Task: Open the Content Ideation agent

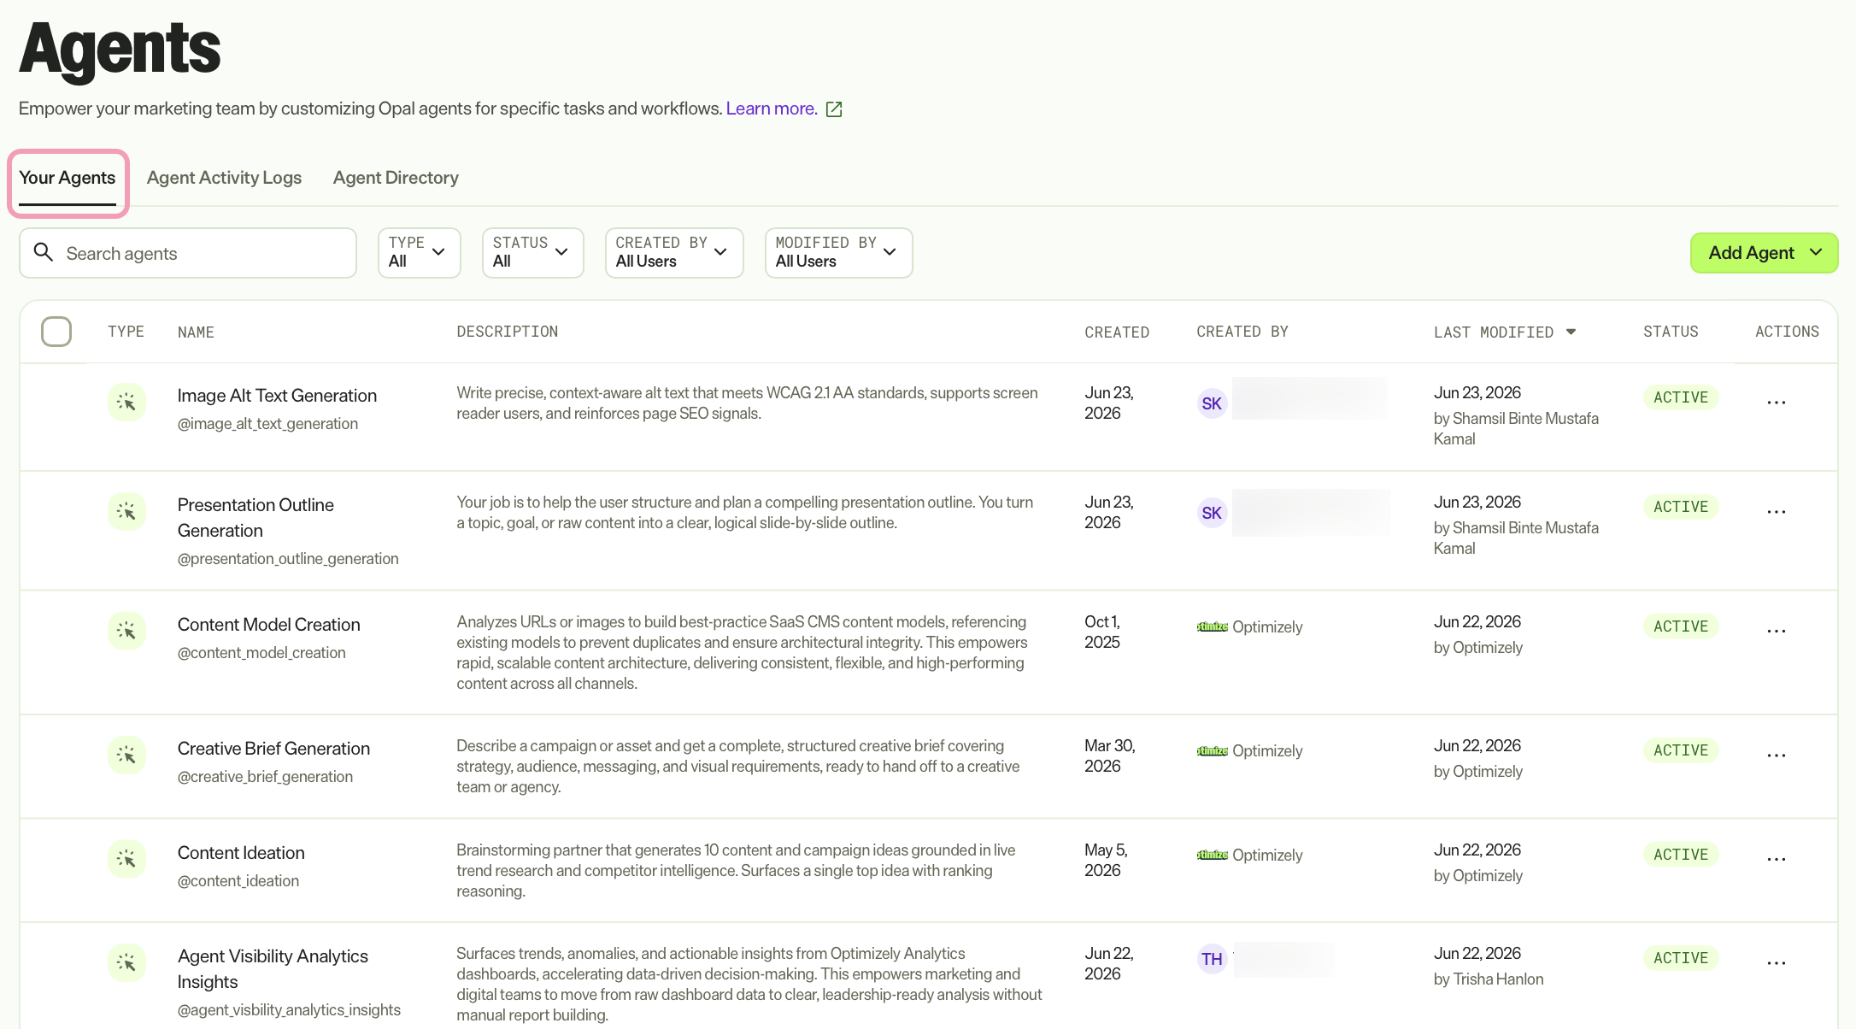Action: (241, 853)
